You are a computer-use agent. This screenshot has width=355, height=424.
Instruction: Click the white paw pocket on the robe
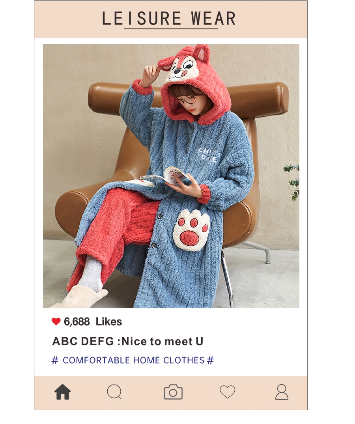(191, 230)
